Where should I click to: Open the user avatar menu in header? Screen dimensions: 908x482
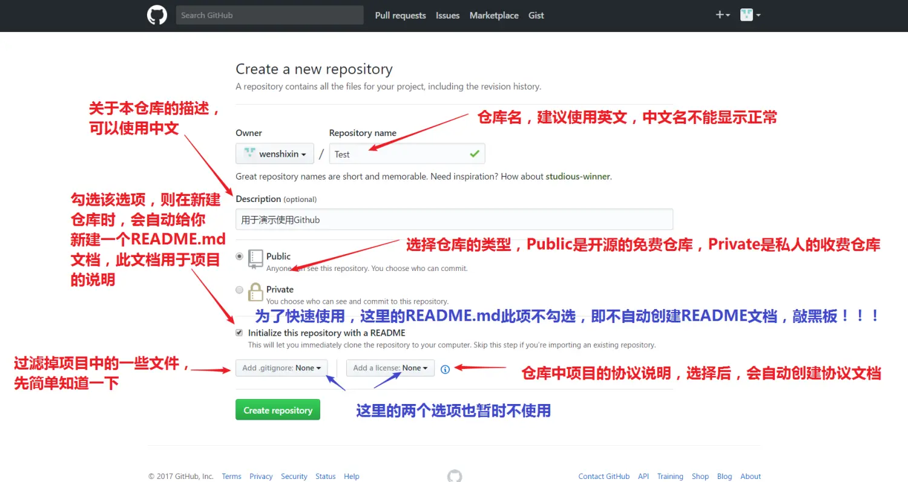[x=750, y=15]
